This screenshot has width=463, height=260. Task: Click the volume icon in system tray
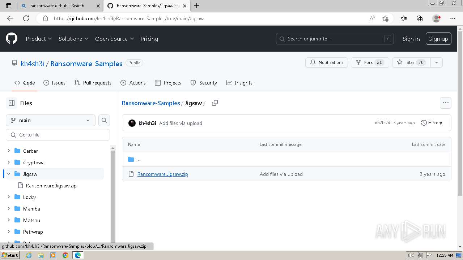point(411,255)
